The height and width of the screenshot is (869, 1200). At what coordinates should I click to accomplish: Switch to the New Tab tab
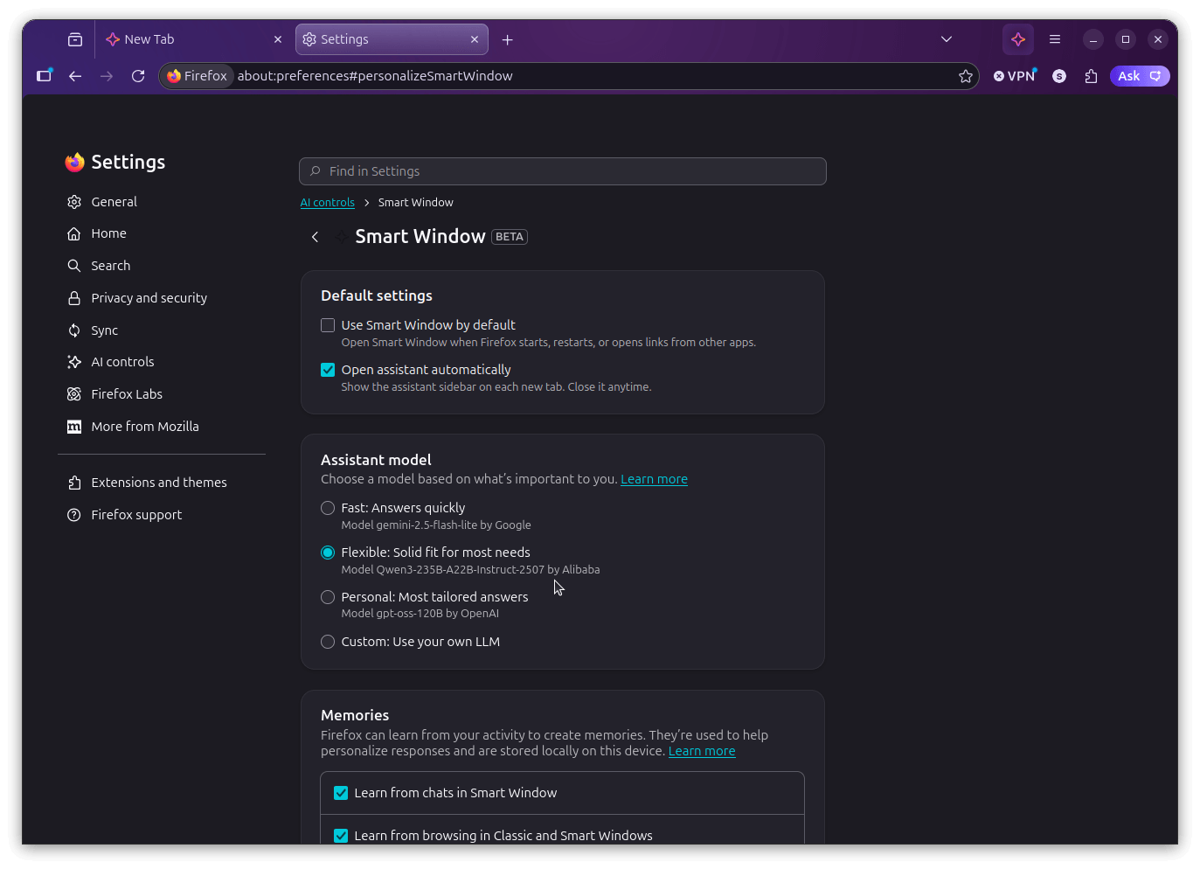193,39
